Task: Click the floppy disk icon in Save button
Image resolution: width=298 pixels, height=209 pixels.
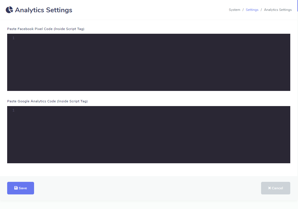Action: (16, 188)
